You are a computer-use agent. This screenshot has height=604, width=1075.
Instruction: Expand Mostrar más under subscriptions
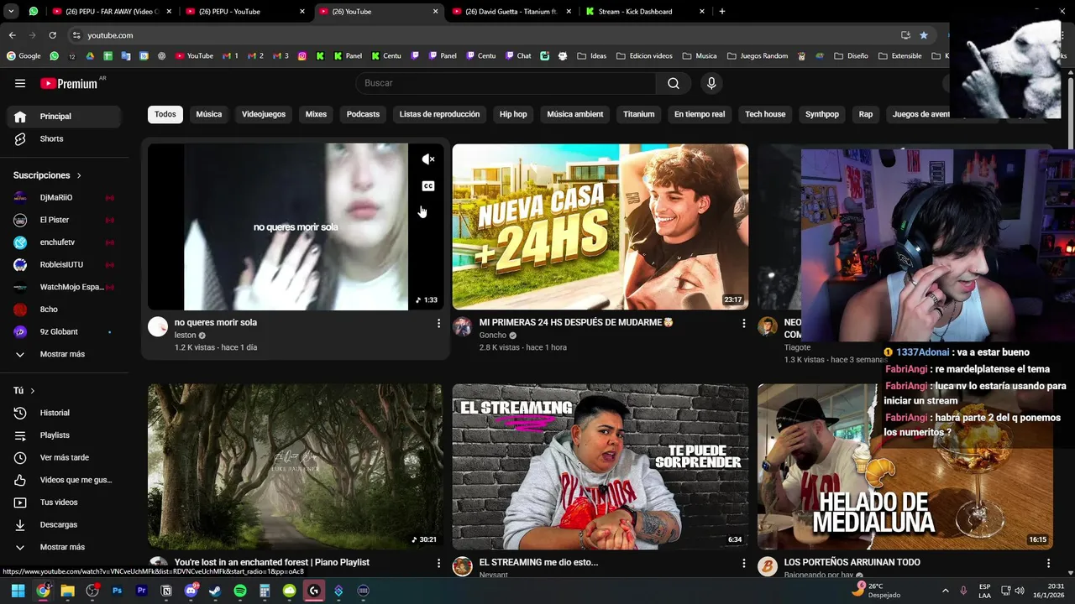pos(64,354)
